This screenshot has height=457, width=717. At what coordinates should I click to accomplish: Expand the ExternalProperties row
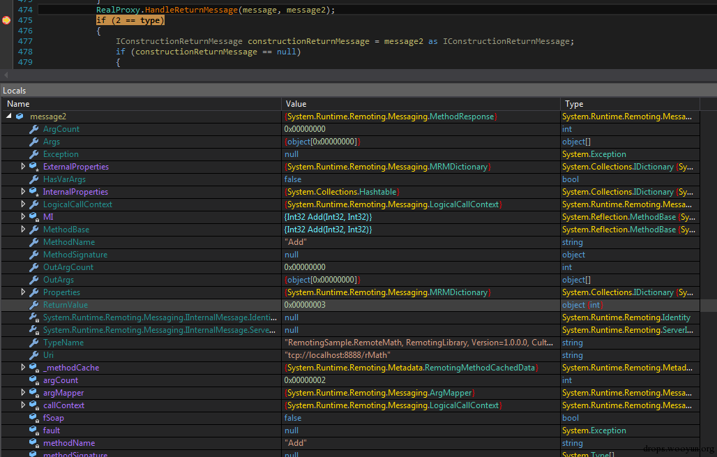pyautogui.click(x=23, y=167)
